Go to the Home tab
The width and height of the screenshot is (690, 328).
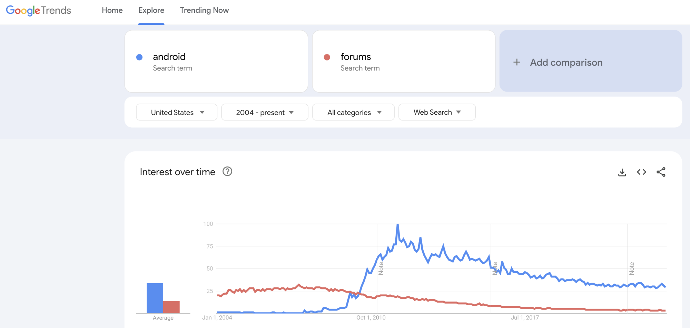point(112,10)
